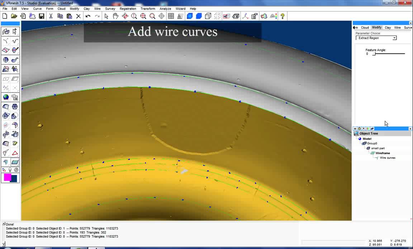Screen dimensions: 413x249
Task: Switch to the Wire panel tab
Action: (x=397, y=28)
